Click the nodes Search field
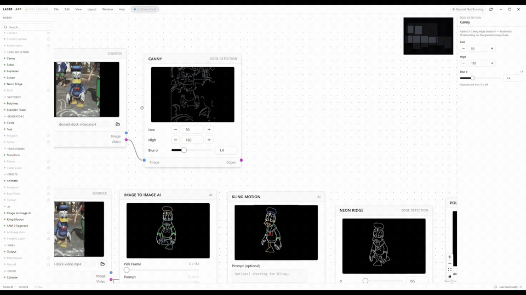 [27, 27]
